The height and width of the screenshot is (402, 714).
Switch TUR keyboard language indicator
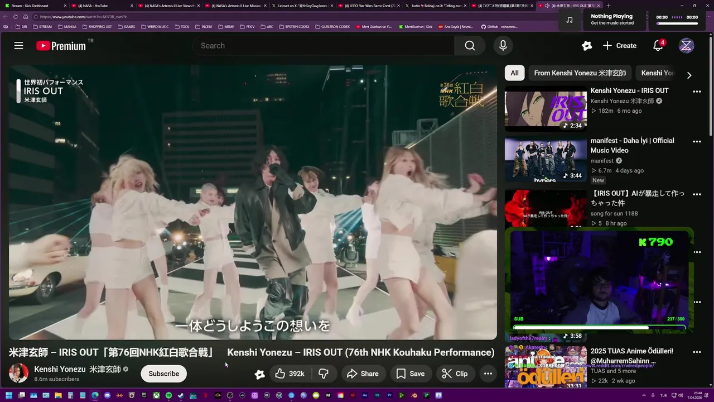[x=664, y=396]
